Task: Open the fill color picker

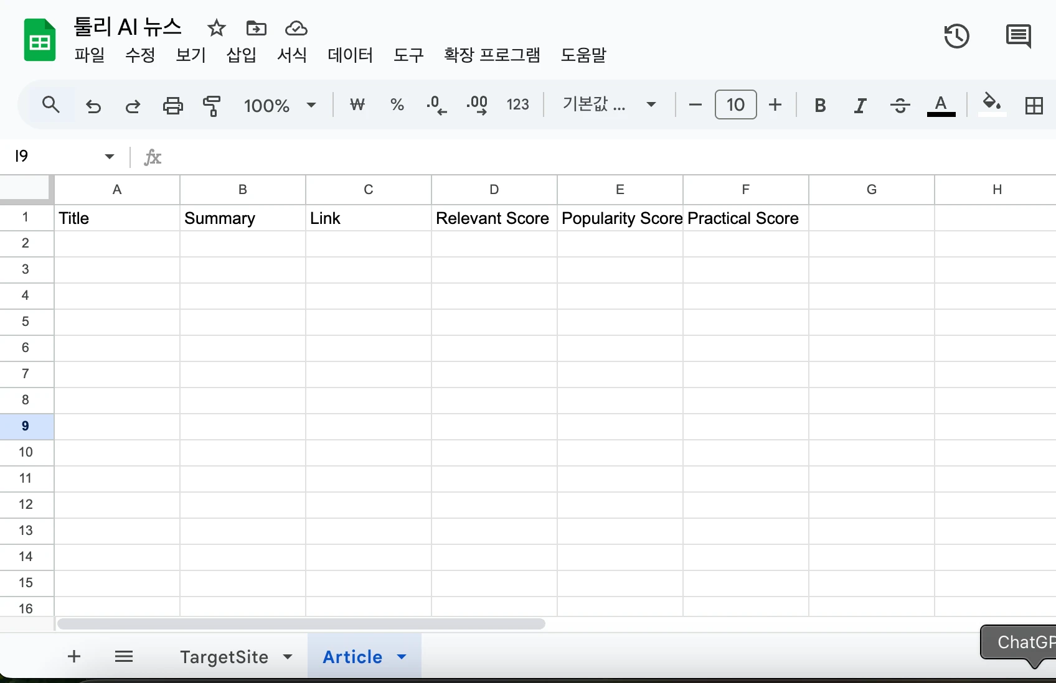Action: (992, 105)
